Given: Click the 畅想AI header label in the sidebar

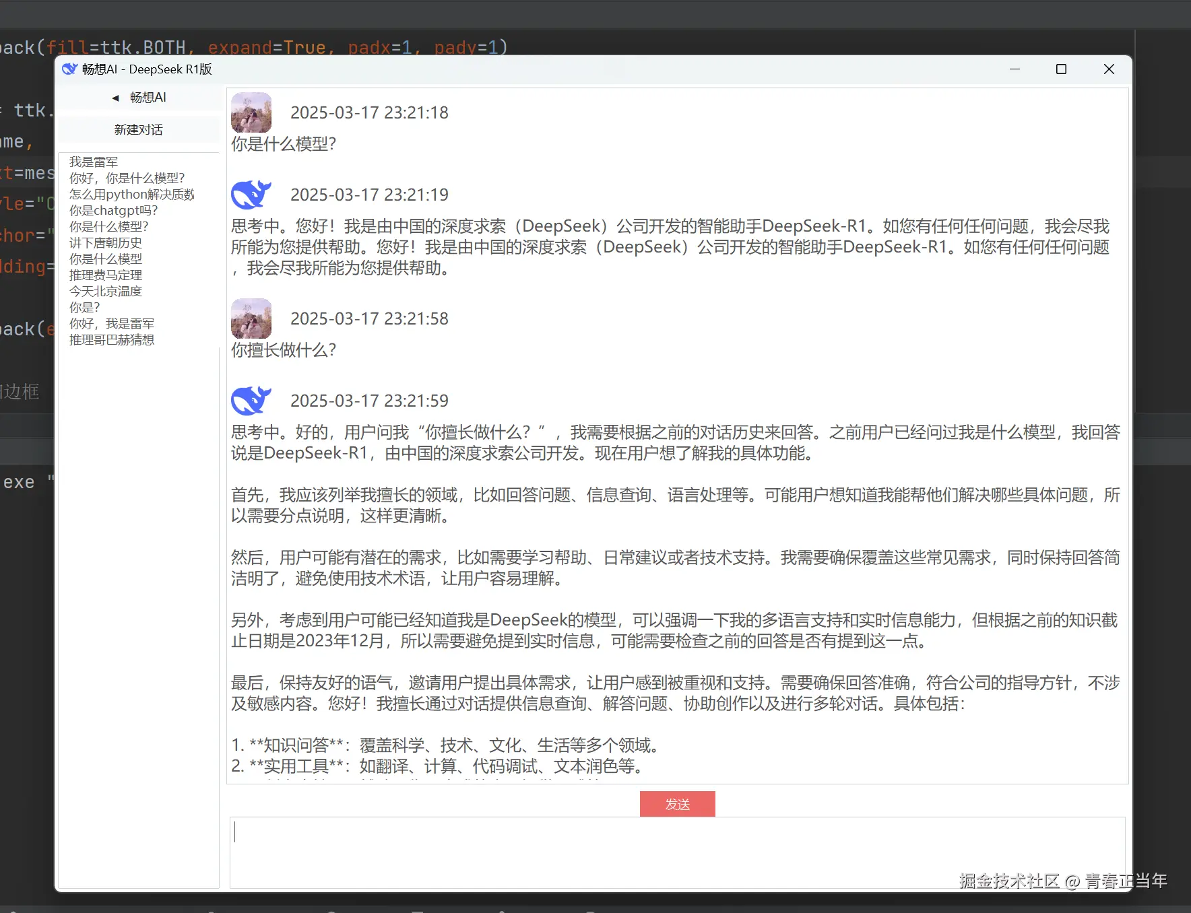Looking at the screenshot, I should pyautogui.click(x=148, y=97).
